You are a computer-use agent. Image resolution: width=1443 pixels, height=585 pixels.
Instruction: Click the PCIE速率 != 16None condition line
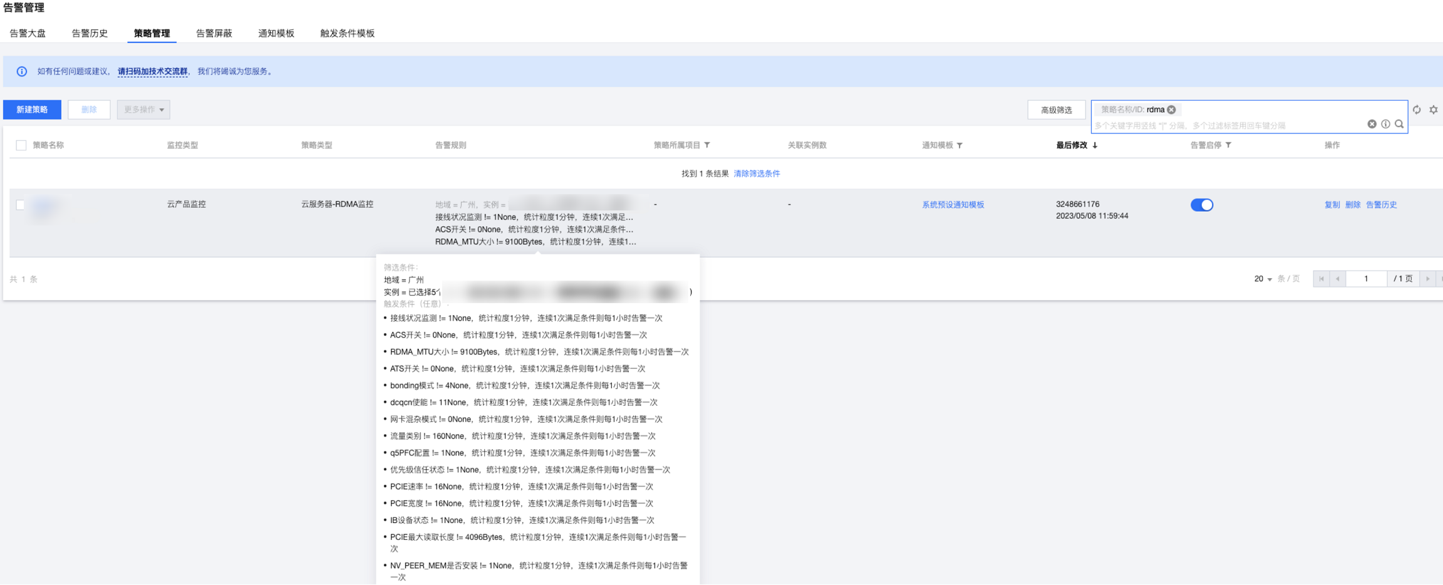coord(522,487)
